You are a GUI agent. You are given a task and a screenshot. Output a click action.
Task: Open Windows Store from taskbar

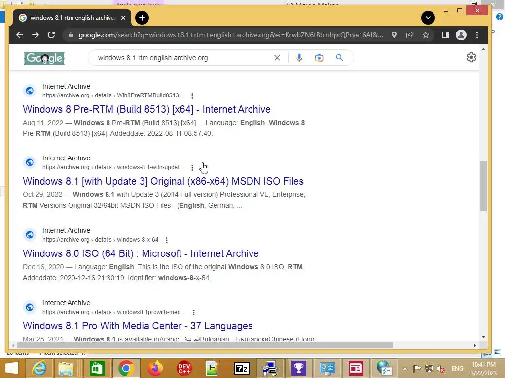[97, 368]
